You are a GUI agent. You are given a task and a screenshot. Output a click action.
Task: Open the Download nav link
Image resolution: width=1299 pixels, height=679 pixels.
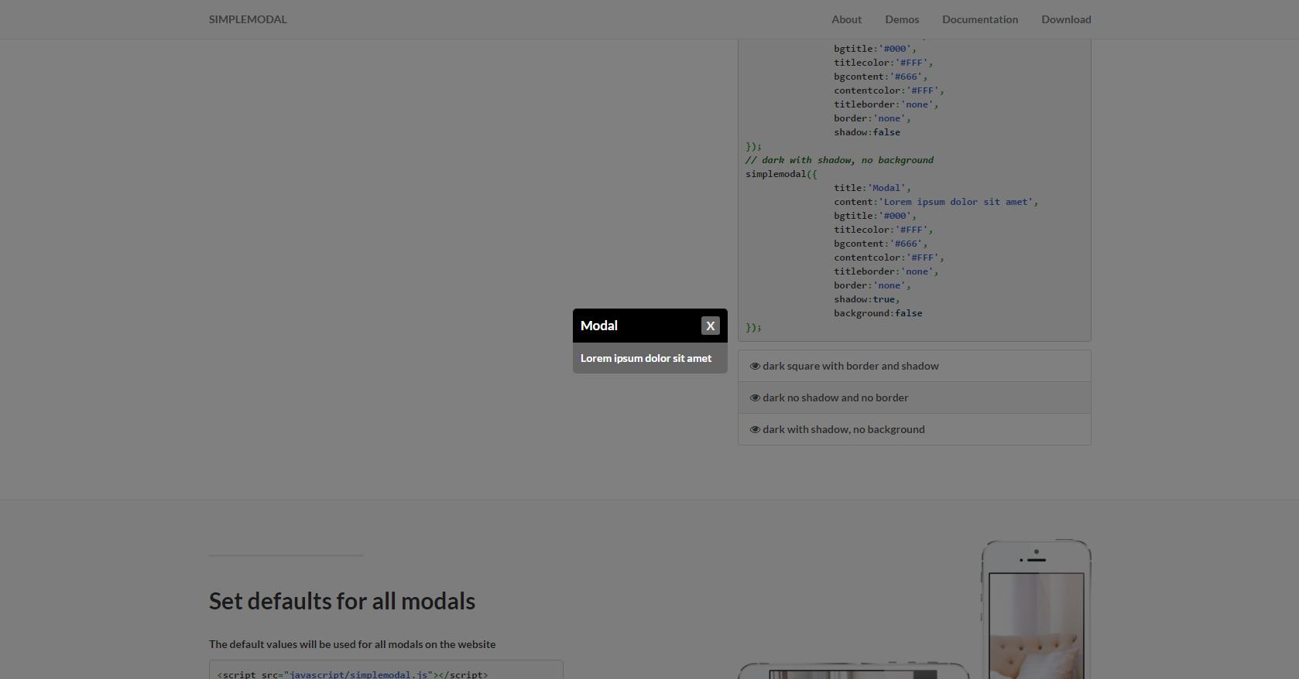click(x=1066, y=19)
